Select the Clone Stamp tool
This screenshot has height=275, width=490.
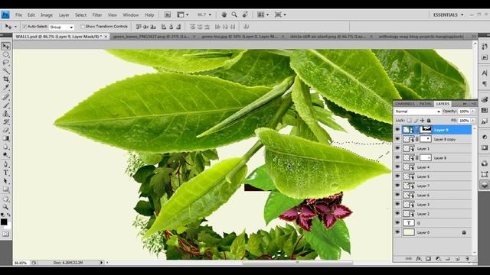pos(6,114)
